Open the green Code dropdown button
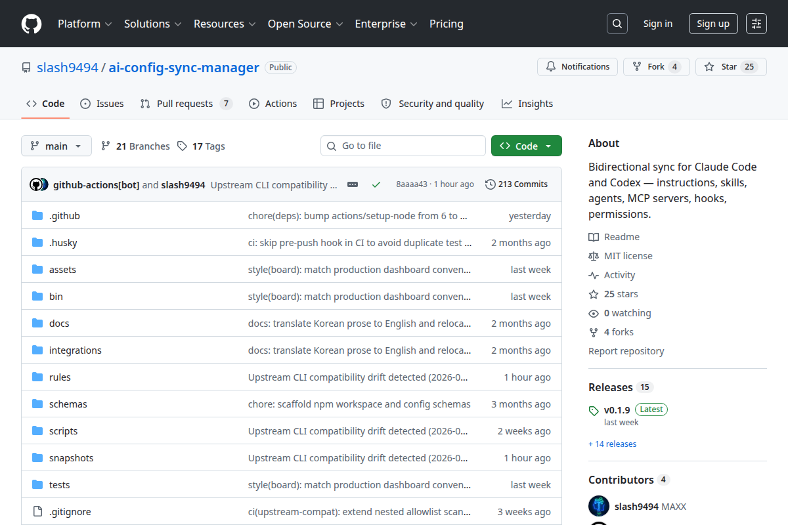 click(x=527, y=146)
